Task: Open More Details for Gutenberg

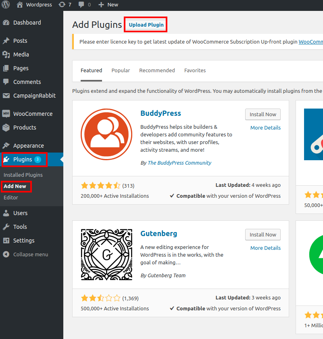Action: pyautogui.click(x=265, y=248)
